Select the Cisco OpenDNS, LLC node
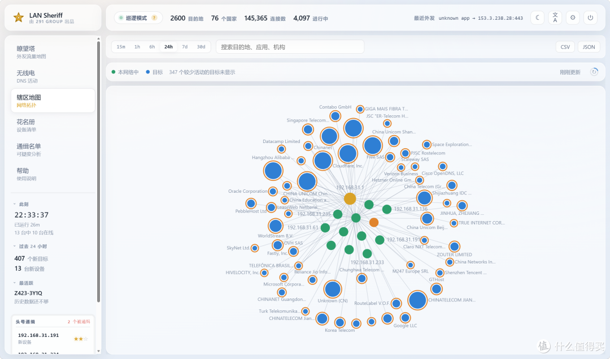 (442, 167)
